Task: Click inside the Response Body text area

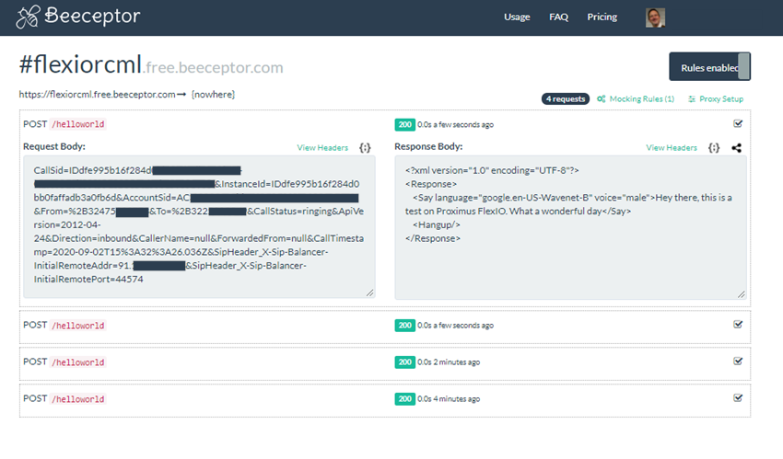Action: (x=570, y=227)
